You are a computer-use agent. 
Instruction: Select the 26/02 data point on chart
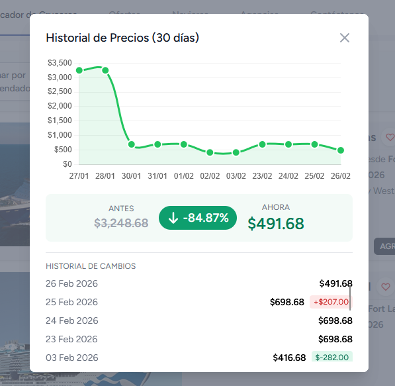(x=341, y=150)
